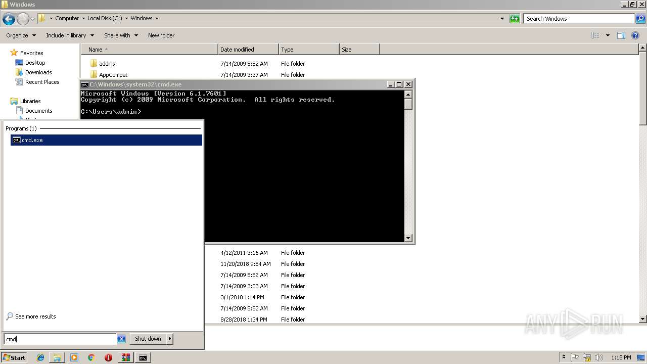Viewport: 647px width, 364px height.
Task: Click the New folder button
Action: tap(161, 35)
